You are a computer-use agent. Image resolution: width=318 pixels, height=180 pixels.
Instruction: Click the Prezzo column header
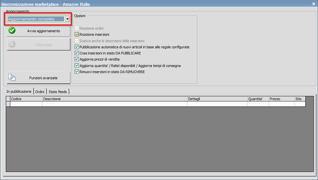(x=282, y=99)
